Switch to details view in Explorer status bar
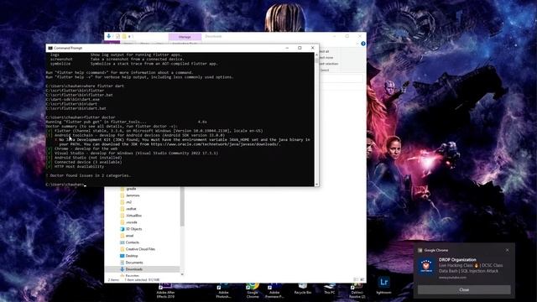Viewport: 537px width, 302px height. pyautogui.click(x=356, y=279)
